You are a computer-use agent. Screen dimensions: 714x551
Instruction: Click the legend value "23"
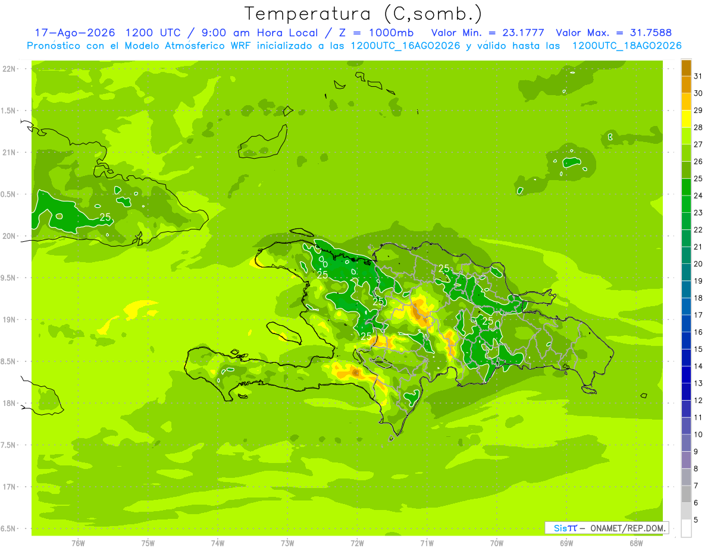pos(699,213)
